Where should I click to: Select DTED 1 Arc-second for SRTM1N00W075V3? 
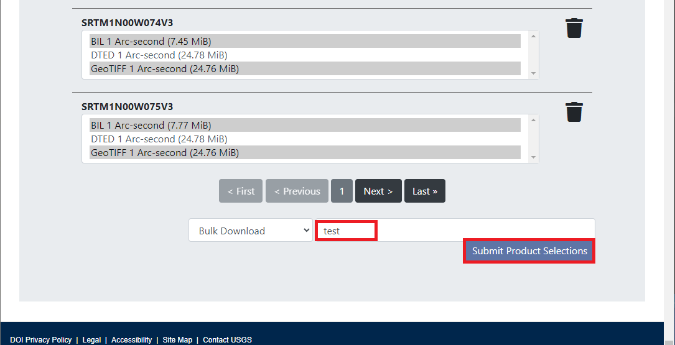coord(305,139)
